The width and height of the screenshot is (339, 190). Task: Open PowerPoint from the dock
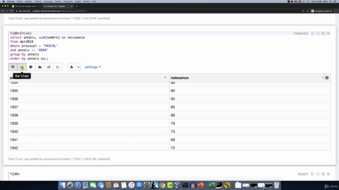coord(201,185)
